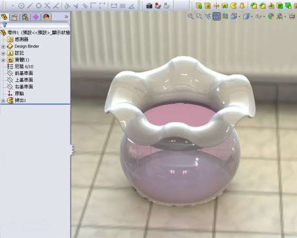Open View Orientation dropdown arrow
Screen dimensions: 297x238
(x=239, y=17)
